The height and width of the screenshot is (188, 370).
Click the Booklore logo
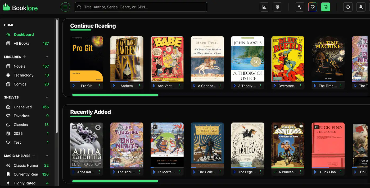point(20,7)
